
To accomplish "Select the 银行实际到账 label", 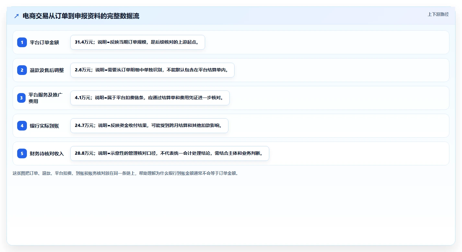I will point(44,126).
